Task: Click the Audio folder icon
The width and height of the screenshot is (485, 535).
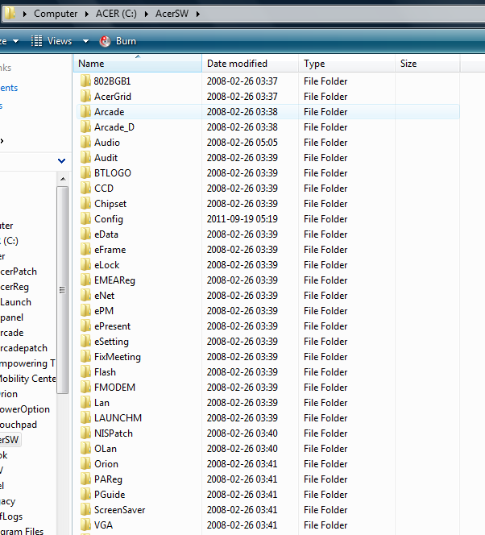Action: [x=85, y=143]
